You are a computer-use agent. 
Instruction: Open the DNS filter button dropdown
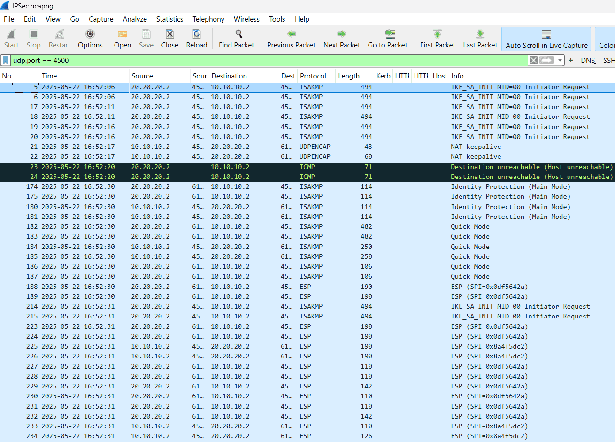tap(588, 61)
